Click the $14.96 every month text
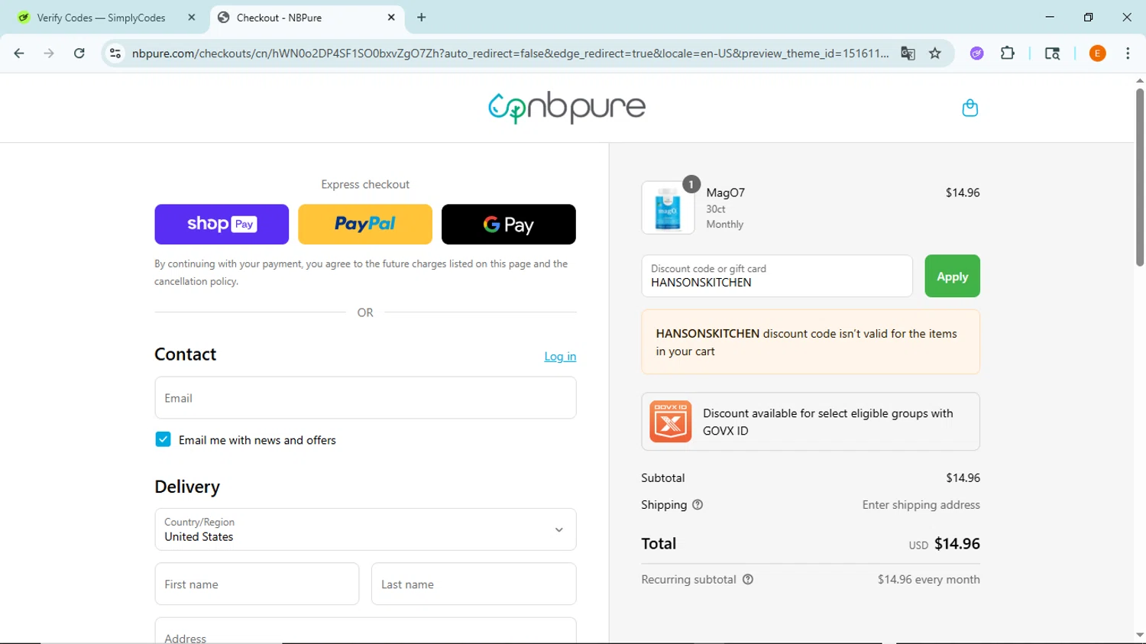 929,580
